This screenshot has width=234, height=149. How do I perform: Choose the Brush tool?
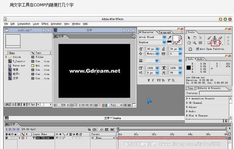tap(209, 38)
